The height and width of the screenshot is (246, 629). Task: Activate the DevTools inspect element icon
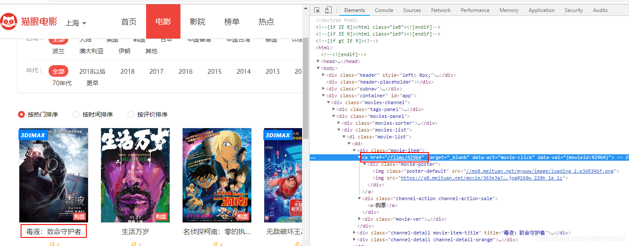(x=317, y=10)
